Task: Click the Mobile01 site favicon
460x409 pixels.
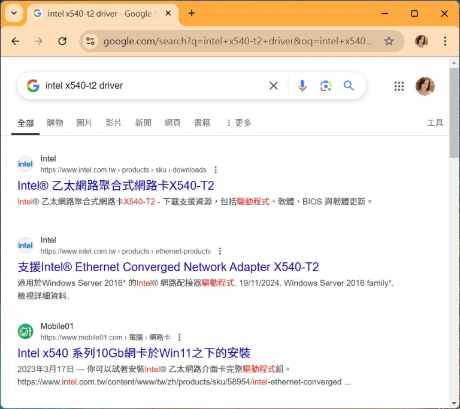Action: coord(26,331)
